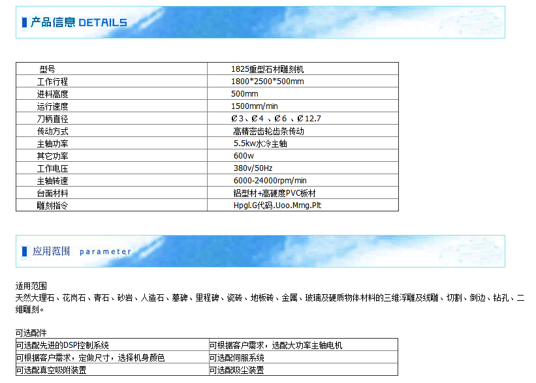The image size is (536, 383).
Task: Click the 可选配件 subheading
Action: coord(31,333)
